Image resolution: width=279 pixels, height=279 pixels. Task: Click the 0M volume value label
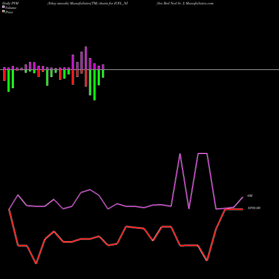click(250, 196)
